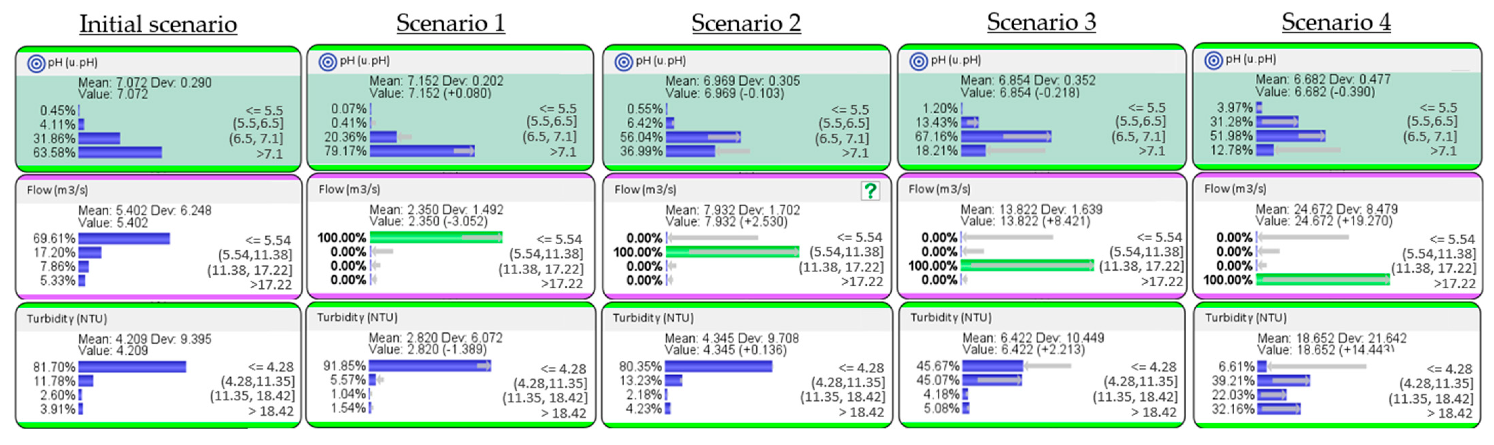Select the target icon on Scenario 2 pH node

click(624, 61)
